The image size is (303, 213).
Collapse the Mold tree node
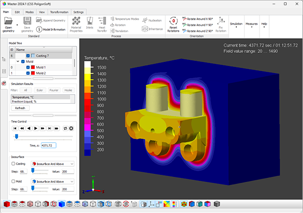18,61
